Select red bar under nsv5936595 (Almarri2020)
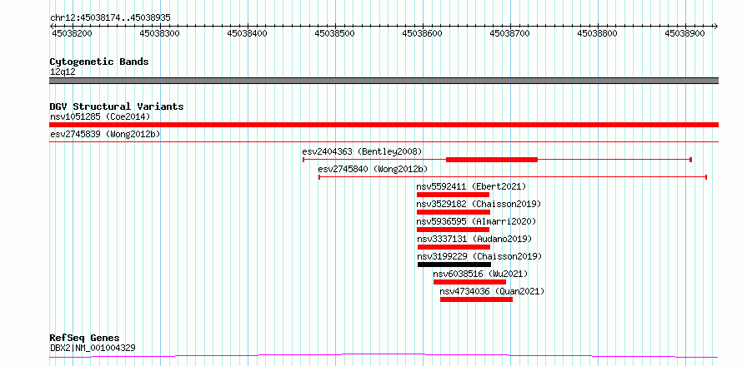Viewport: 742px width, 366px height. (453, 230)
